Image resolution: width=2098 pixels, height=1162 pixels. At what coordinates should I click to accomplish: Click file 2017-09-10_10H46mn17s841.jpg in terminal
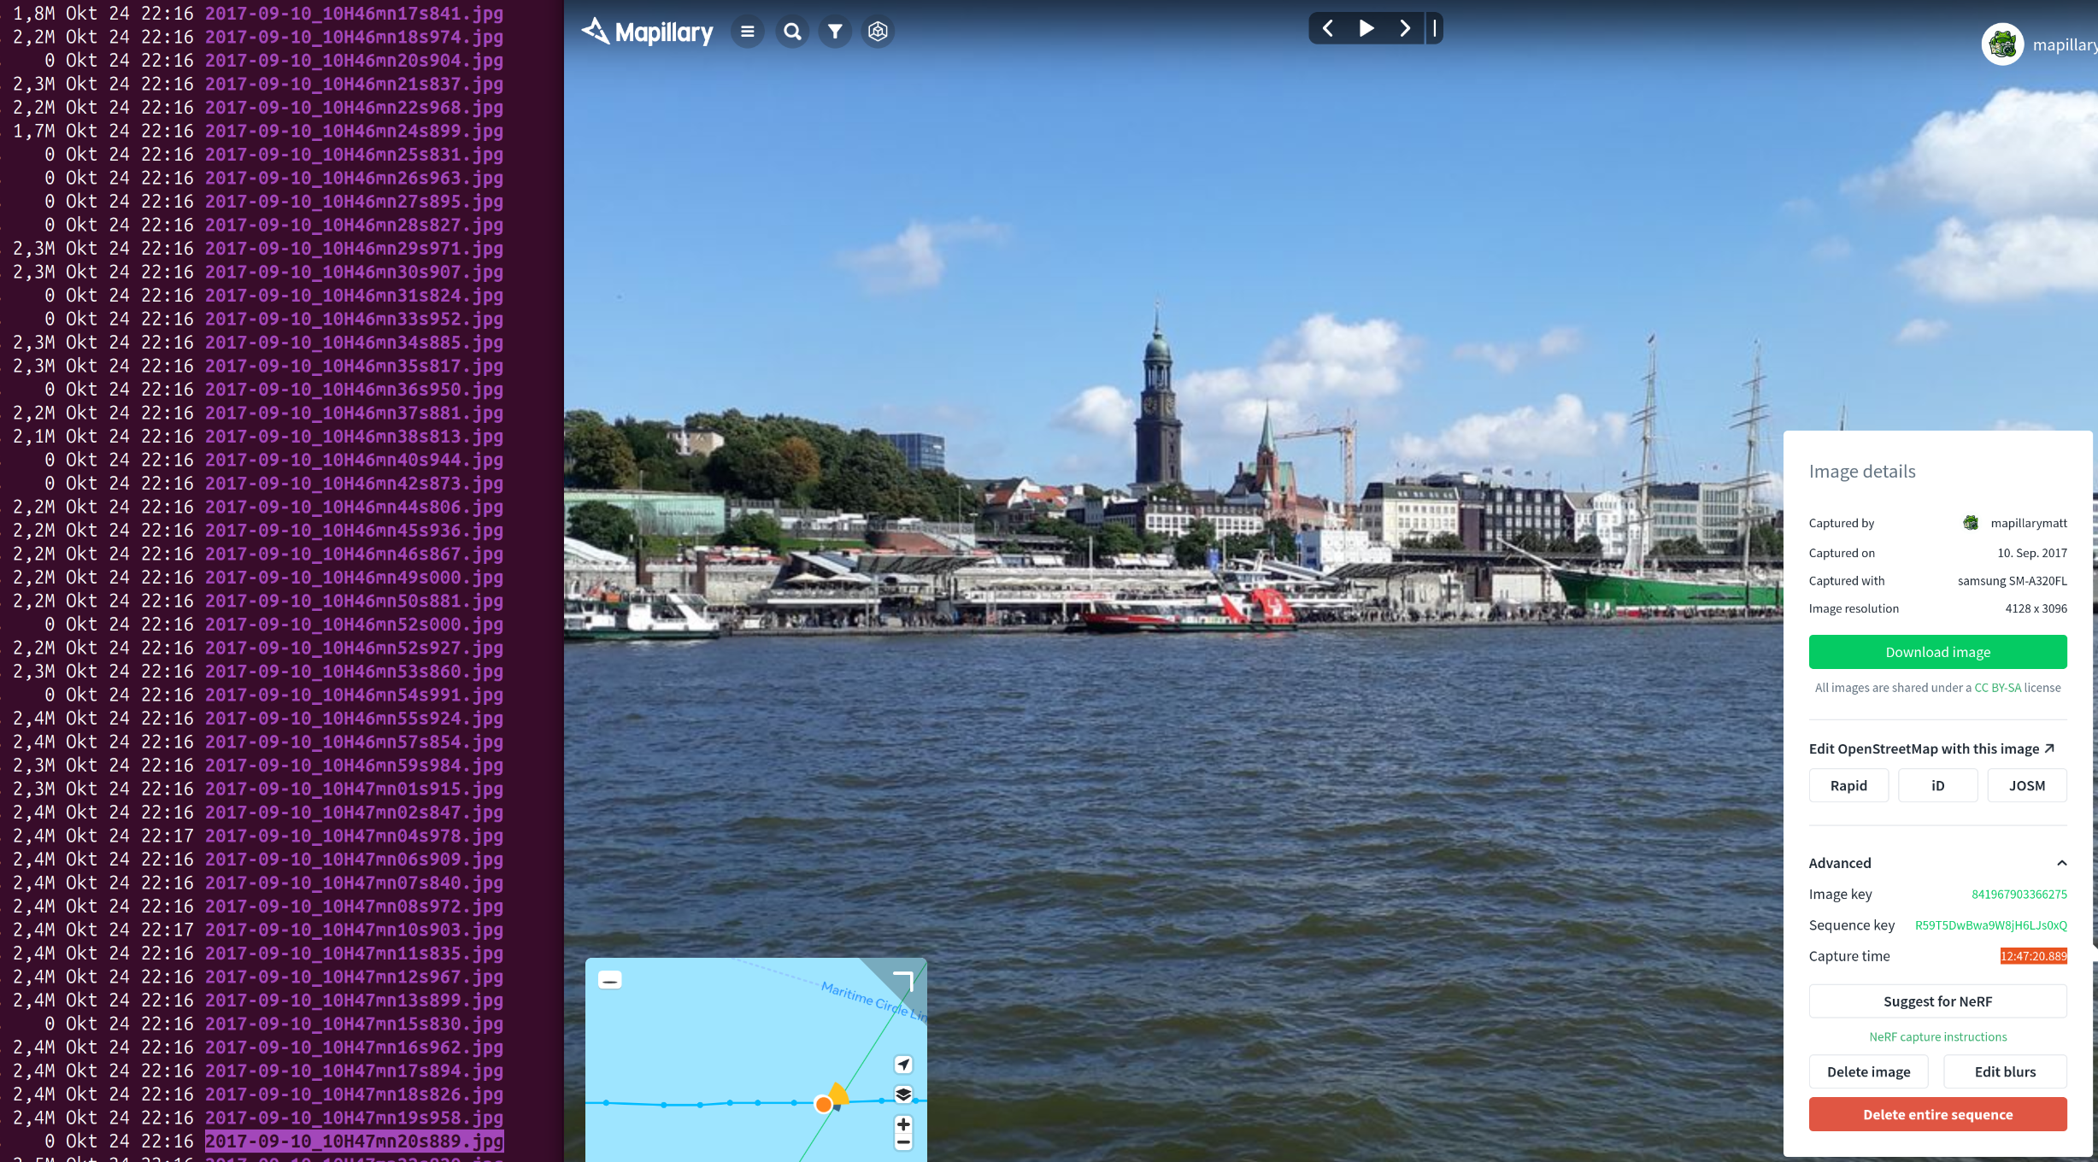(354, 14)
